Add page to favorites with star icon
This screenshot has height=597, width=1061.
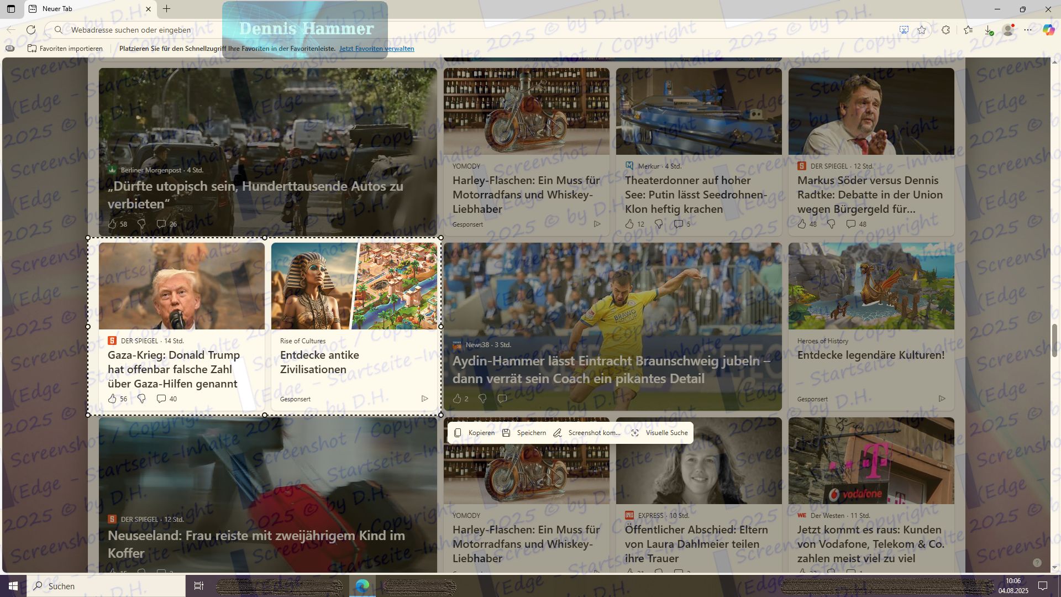pos(922,30)
